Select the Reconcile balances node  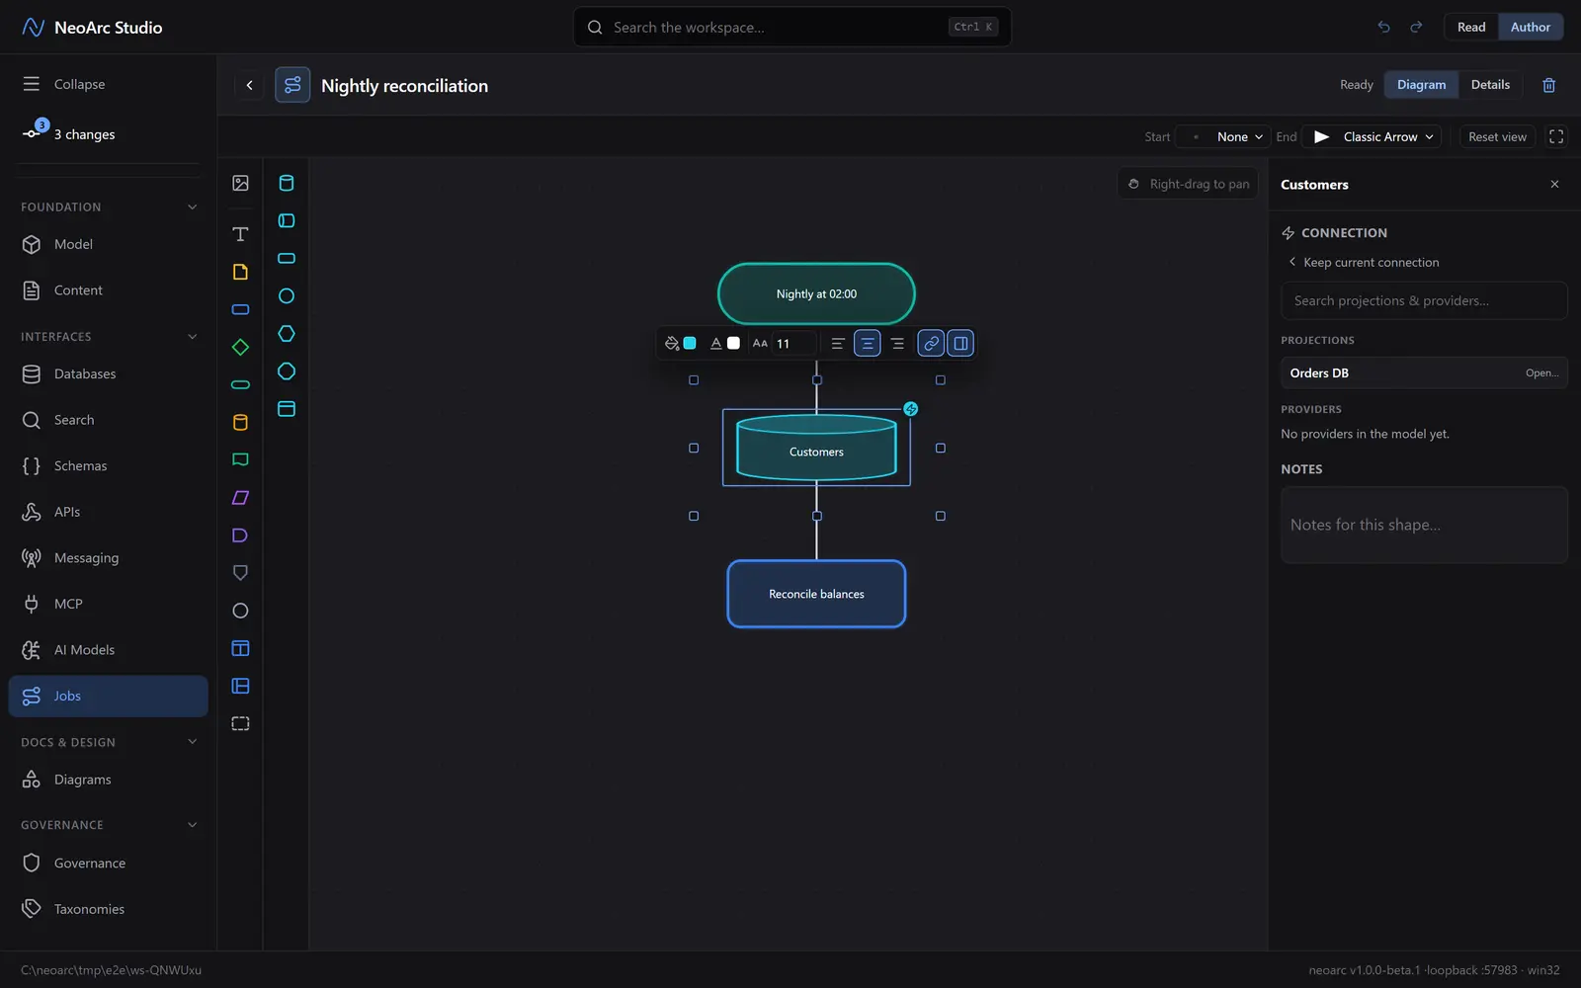point(816,594)
